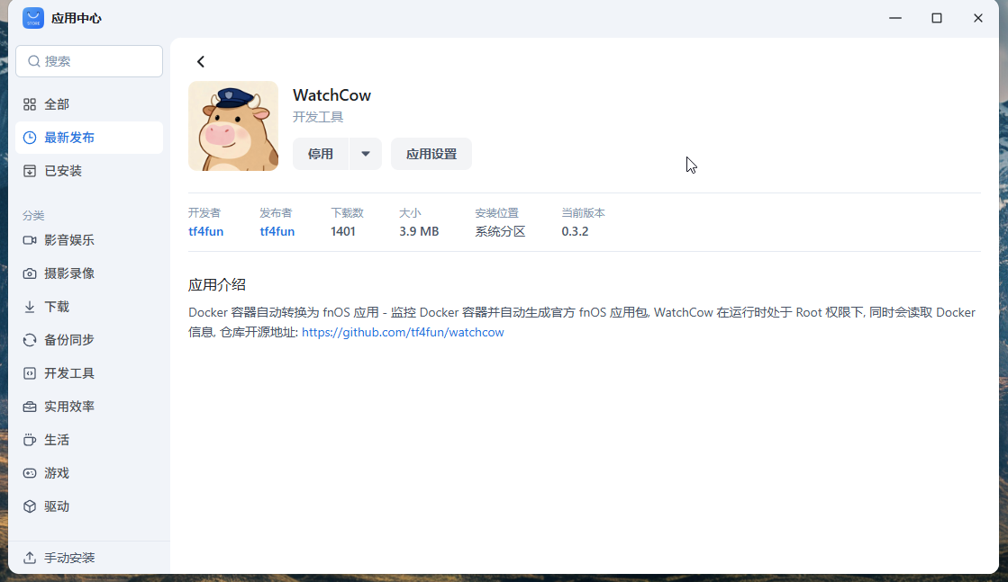
Task: Browse the 开发工具 sidebar category
Action: pos(89,373)
